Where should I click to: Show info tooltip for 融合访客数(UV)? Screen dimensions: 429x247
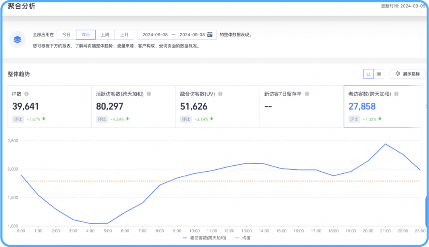click(220, 94)
